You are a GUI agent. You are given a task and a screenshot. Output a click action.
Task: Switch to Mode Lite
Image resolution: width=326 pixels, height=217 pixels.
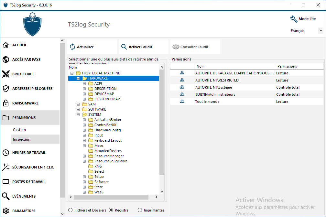click(303, 19)
